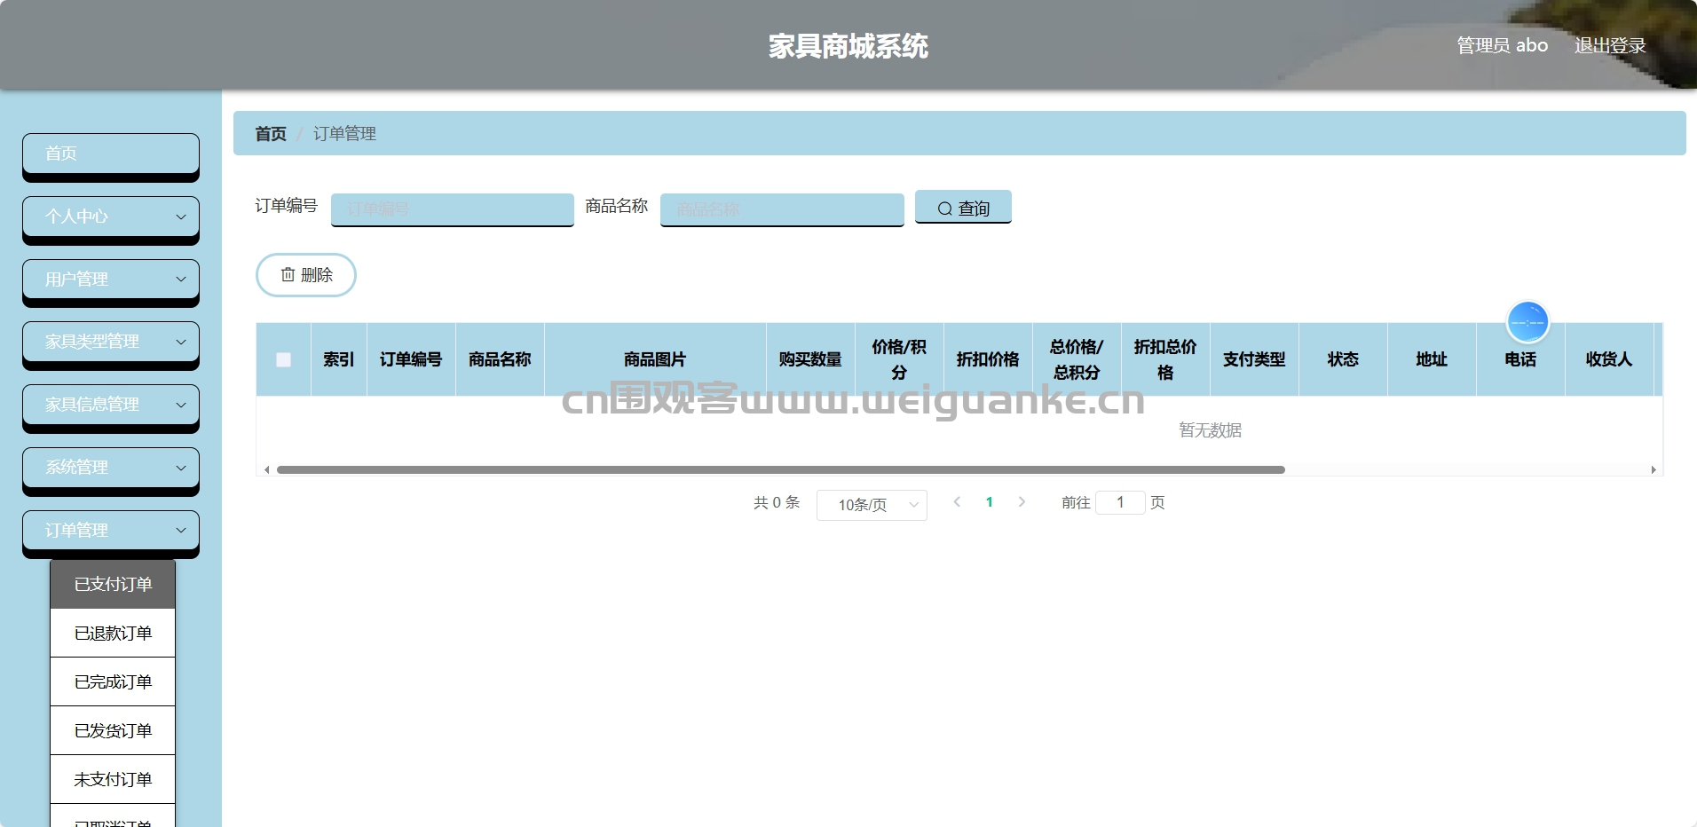
Task: Click the 共 0 条 total count
Action: [x=777, y=502]
